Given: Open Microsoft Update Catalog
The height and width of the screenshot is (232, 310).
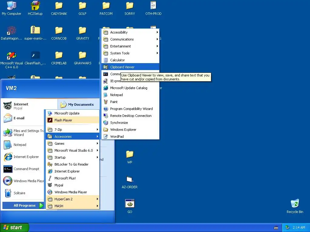Looking at the screenshot, I should click(130, 88).
